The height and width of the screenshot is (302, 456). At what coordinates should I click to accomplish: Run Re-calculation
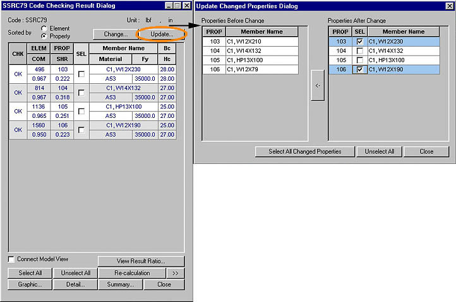tap(132, 273)
